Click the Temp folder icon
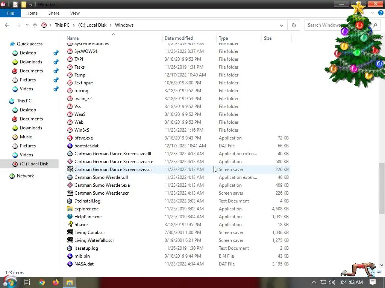 click(x=70, y=75)
